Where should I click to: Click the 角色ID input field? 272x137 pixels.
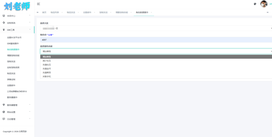(156, 40)
